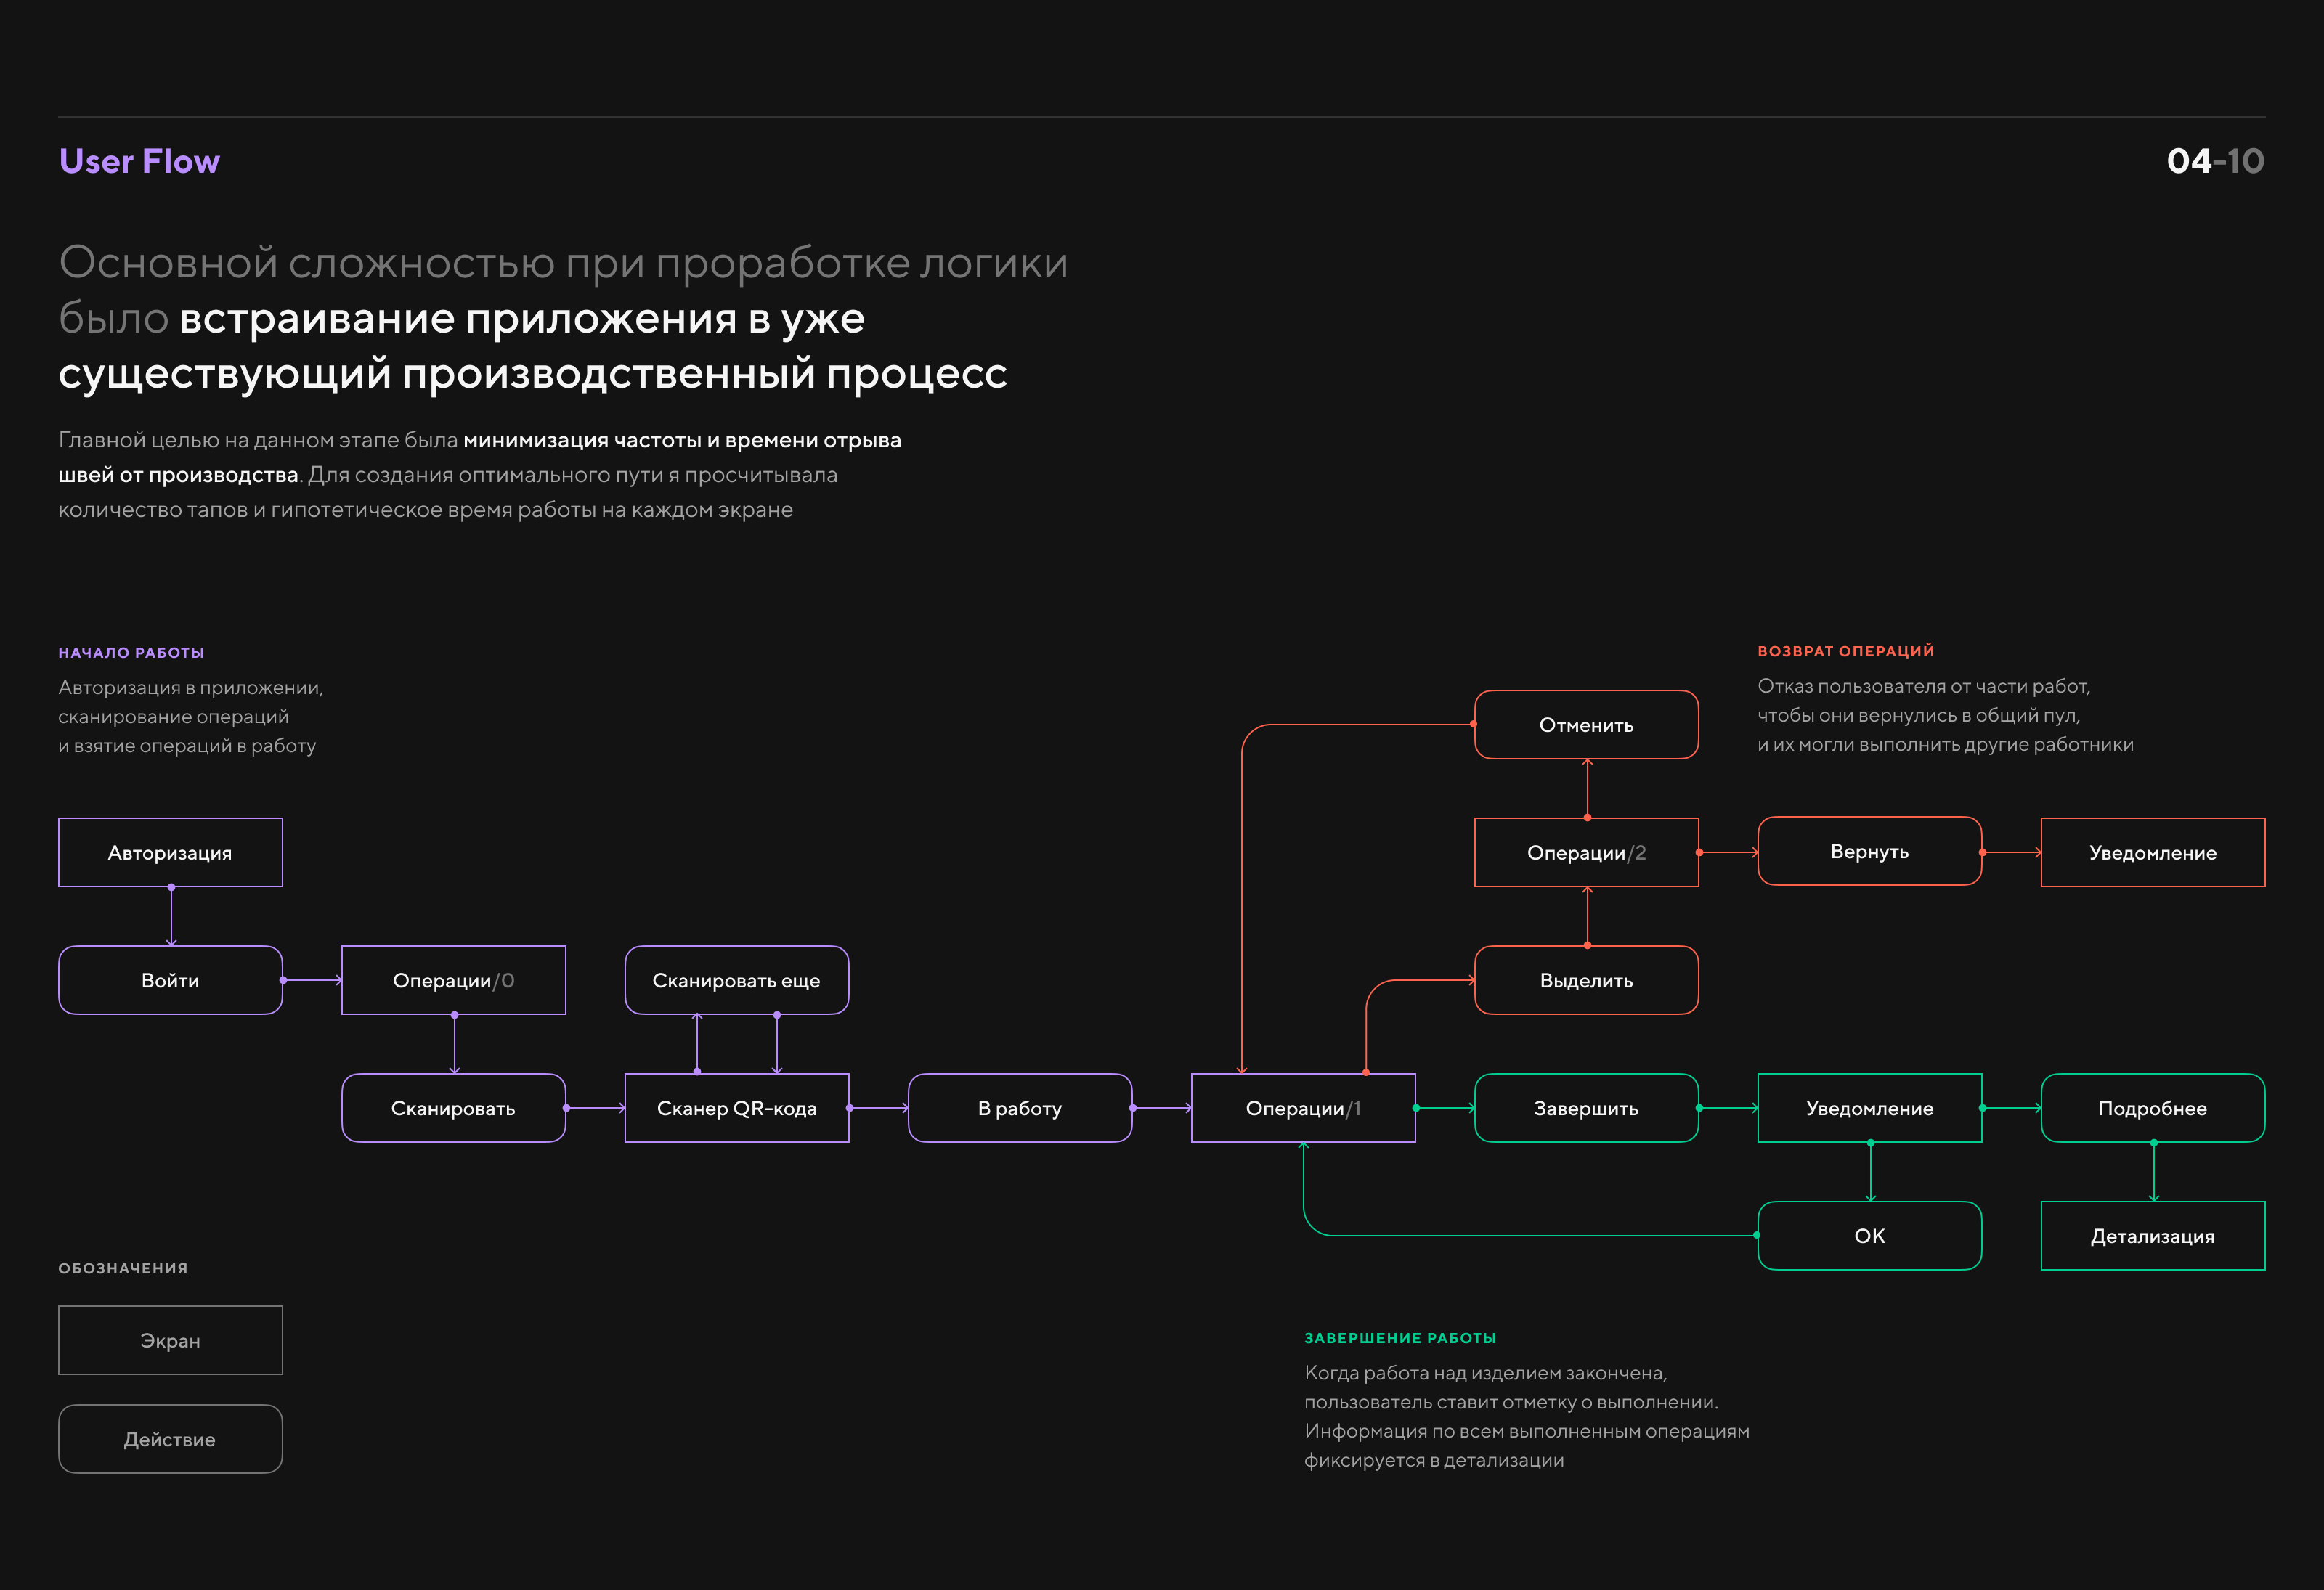Click the red Выделить action node
This screenshot has height=1590, width=2324.
1586,980
